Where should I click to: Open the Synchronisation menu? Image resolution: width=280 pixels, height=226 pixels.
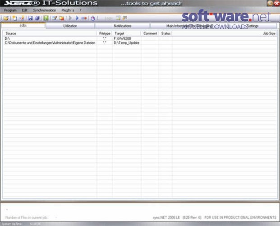pos(45,10)
